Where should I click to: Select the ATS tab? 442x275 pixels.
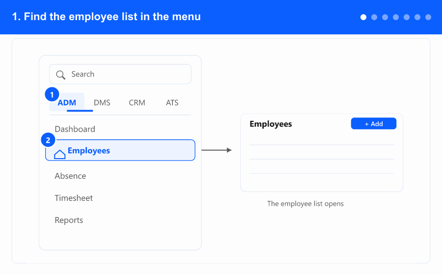tap(172, 103)
